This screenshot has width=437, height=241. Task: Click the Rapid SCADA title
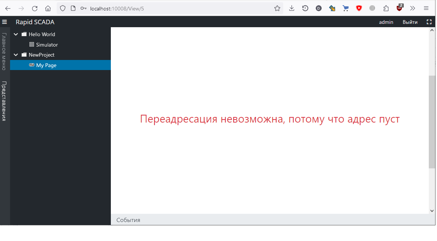[35, 22]
